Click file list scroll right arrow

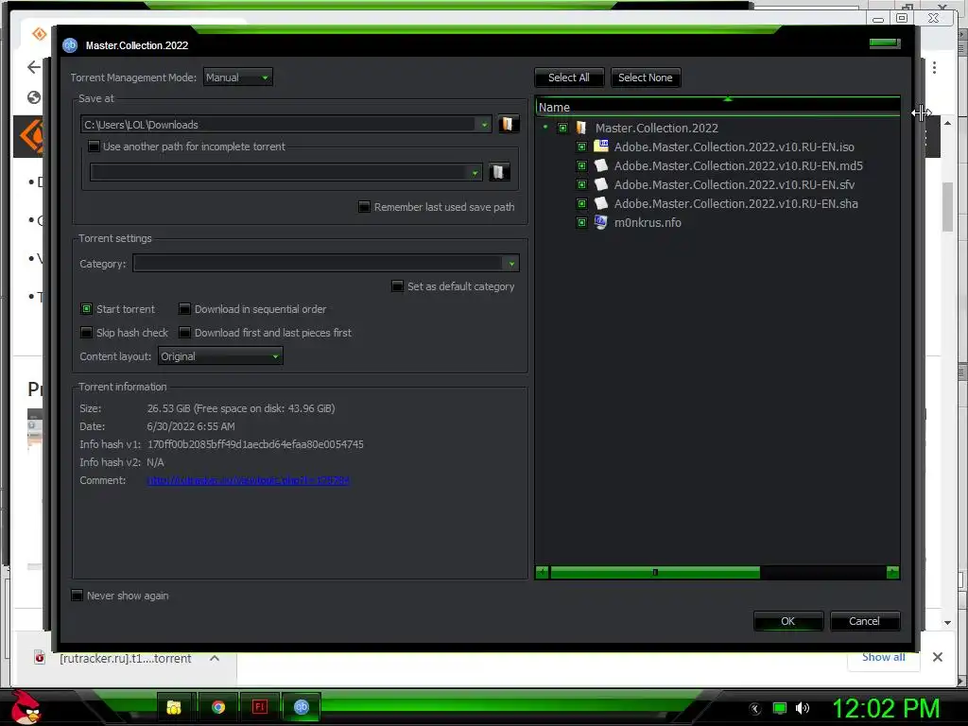click(x=892, y=572)
